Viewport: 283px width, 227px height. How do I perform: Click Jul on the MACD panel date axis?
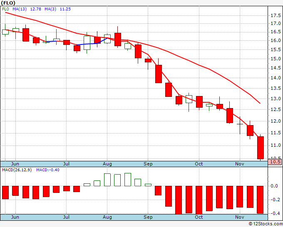[x=66, y=217]
